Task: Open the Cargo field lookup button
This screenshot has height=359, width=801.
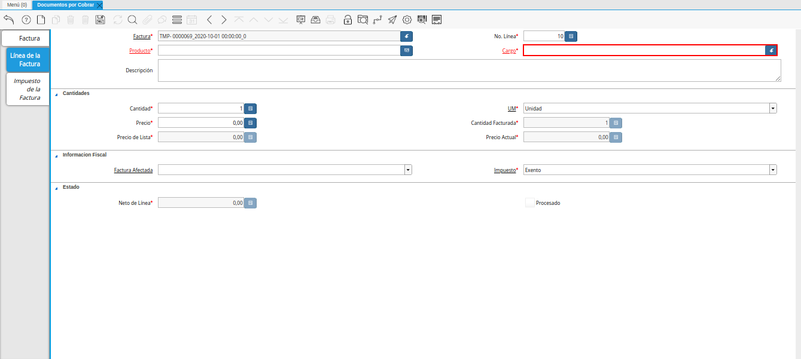Action: click(x=772, y=51)
